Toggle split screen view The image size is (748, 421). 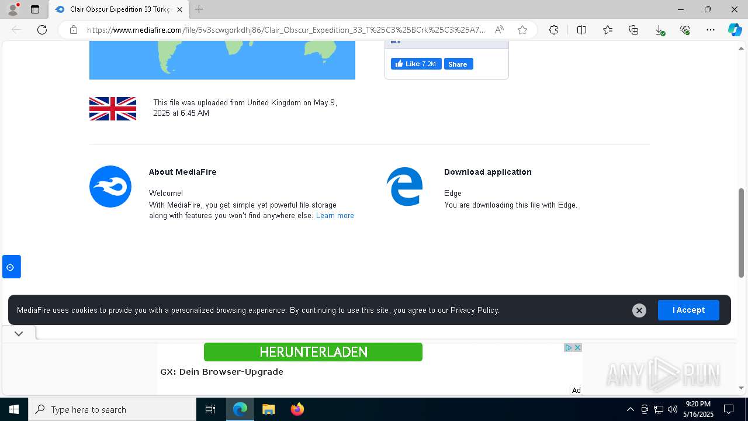point(581,30)
